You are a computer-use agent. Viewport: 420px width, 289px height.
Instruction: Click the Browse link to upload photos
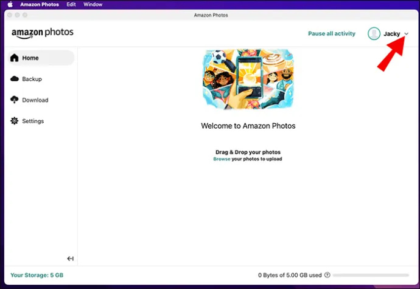[x=222, y=159]
